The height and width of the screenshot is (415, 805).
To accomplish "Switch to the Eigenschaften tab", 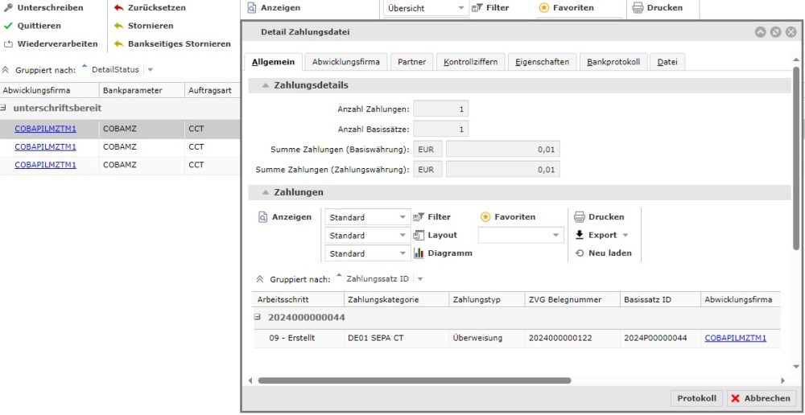I will [542, 62].
